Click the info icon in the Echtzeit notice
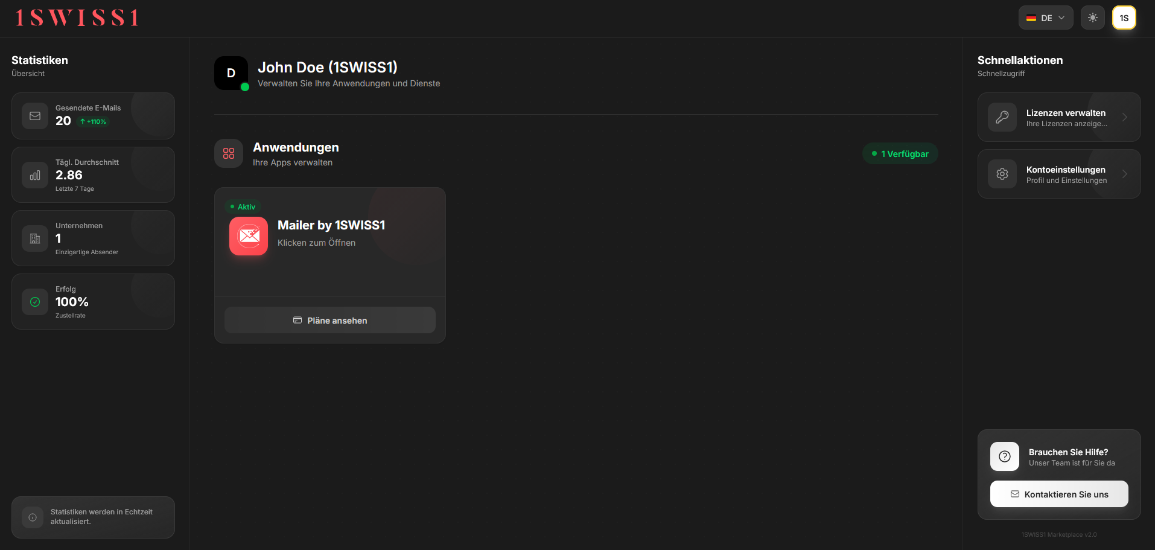 coord(33,517)
